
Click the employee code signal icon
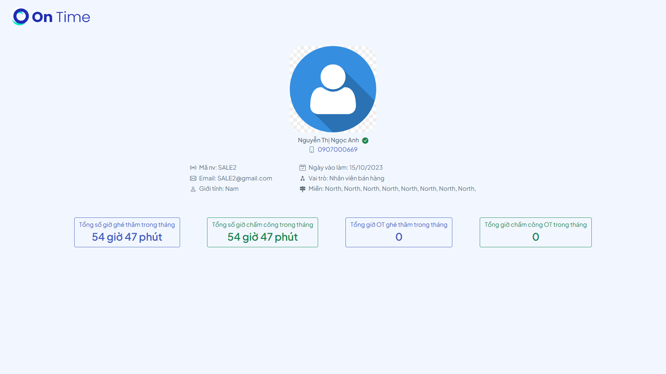[x=193, y=168]
